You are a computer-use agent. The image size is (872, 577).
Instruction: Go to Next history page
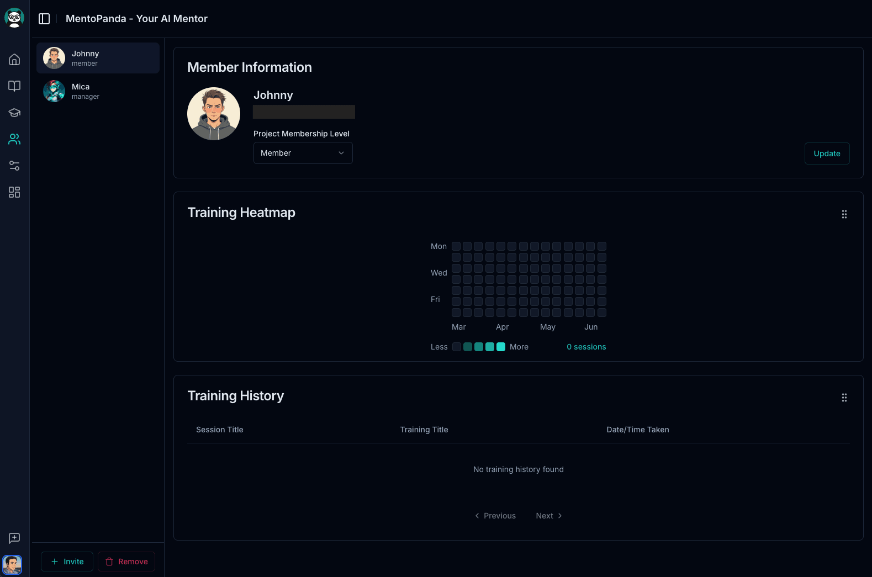point(548,516)
